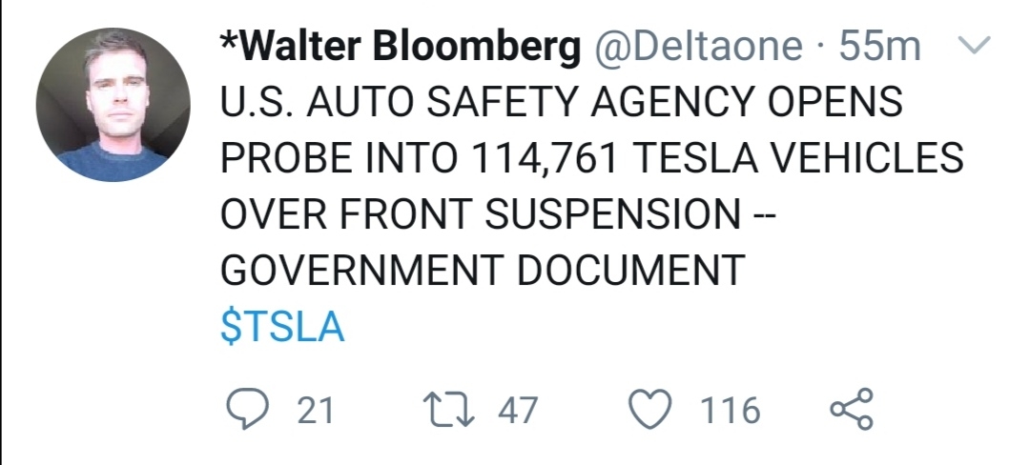Image resolution: width=1030 pixels, height=465 pixels.
Task: Click the *Walter Bloomberg display name
Action: [x=400, y=48]
